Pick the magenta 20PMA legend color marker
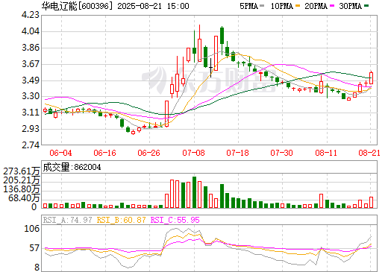Viewport: 388px width, 272px height. [331, 6]
